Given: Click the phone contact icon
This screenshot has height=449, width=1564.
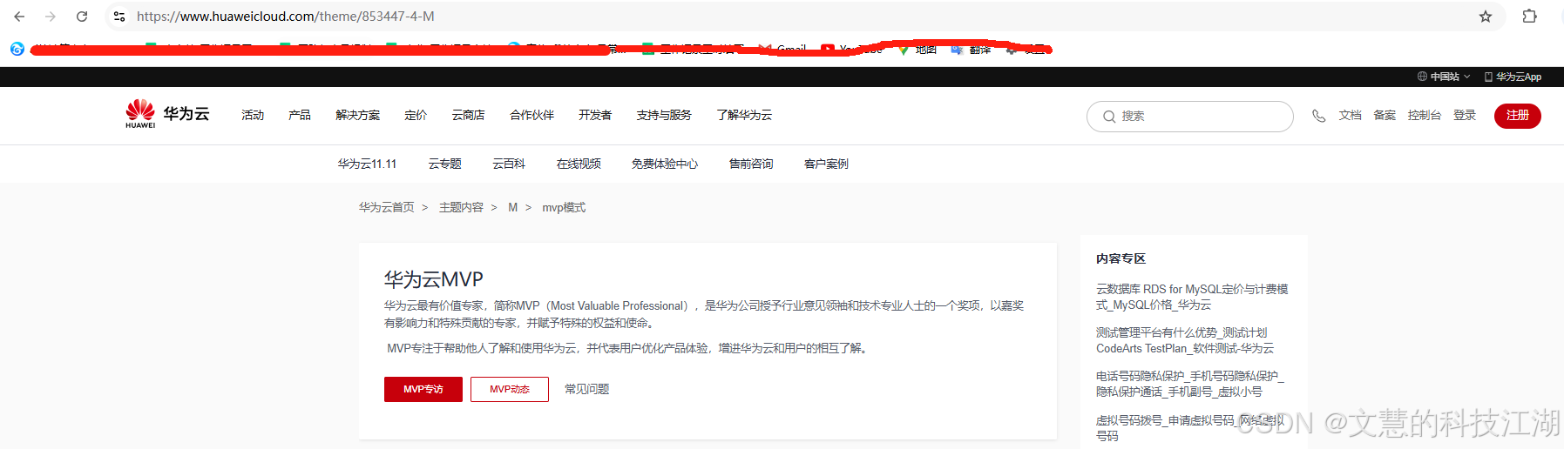Looking at the screenshot, I should click(x=1319, y=116).
